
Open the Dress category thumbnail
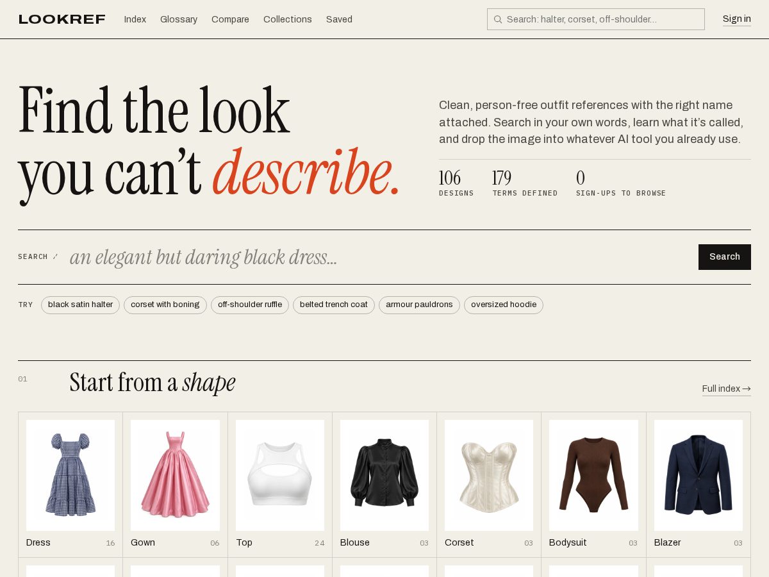point(70,475)
